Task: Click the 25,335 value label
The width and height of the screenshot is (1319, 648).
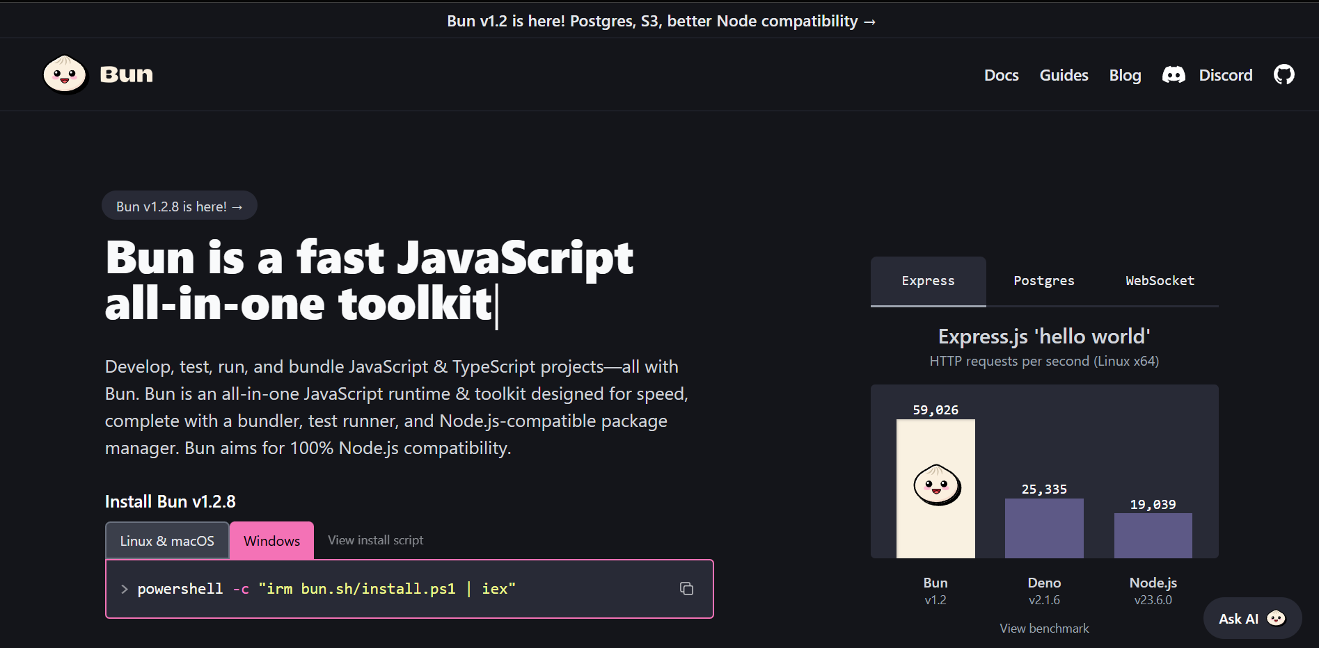Action: (x=1044, y=489)
